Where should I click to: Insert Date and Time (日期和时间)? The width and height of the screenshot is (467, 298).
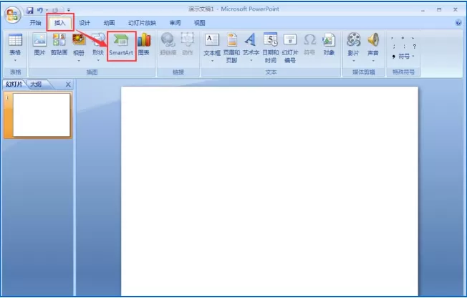coord(271,48)
